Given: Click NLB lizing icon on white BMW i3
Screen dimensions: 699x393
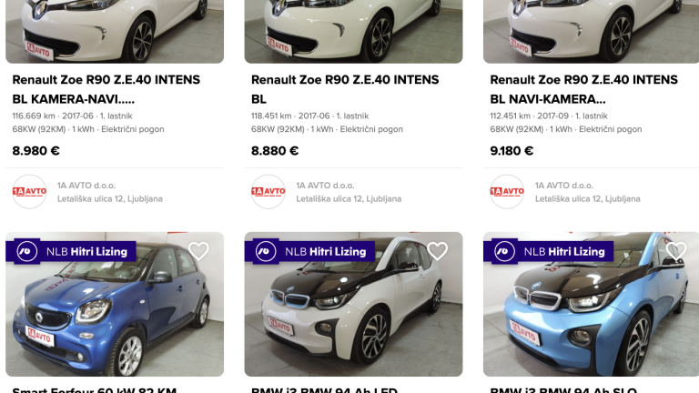Looking at the screenshot, I should pos(265,251).
